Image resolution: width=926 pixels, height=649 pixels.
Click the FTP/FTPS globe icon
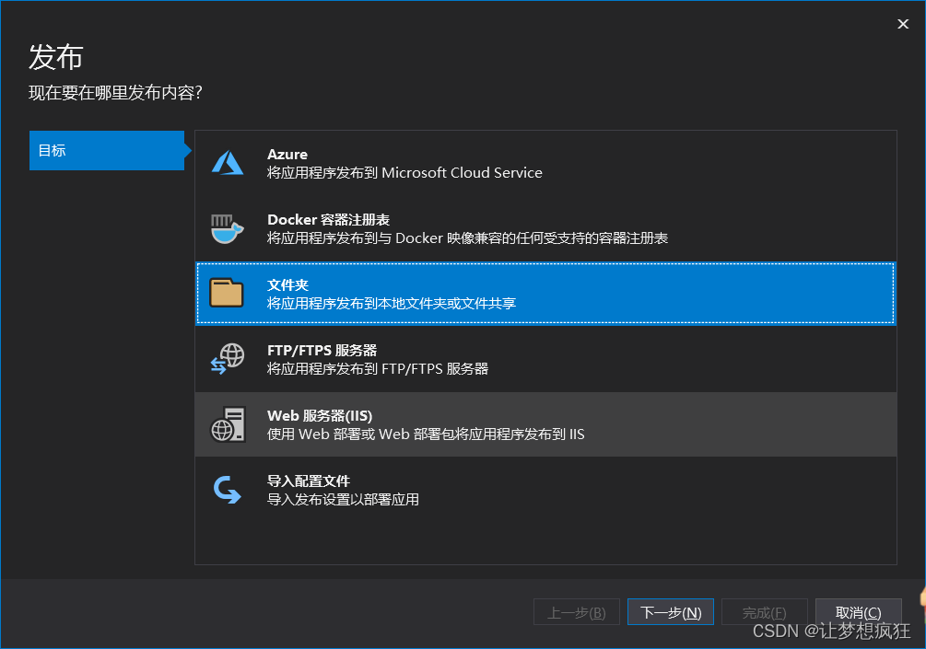pyautogui.click(x=228, y=359)
